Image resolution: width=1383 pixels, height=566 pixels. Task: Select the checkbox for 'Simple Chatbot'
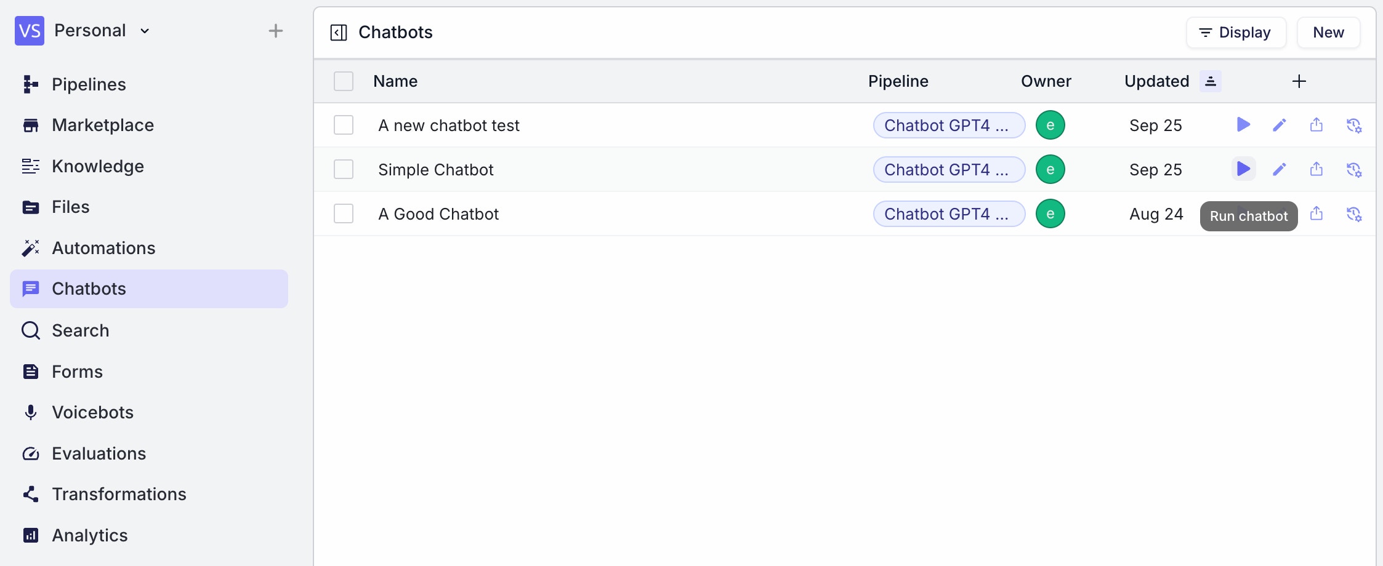coord(344,169)
